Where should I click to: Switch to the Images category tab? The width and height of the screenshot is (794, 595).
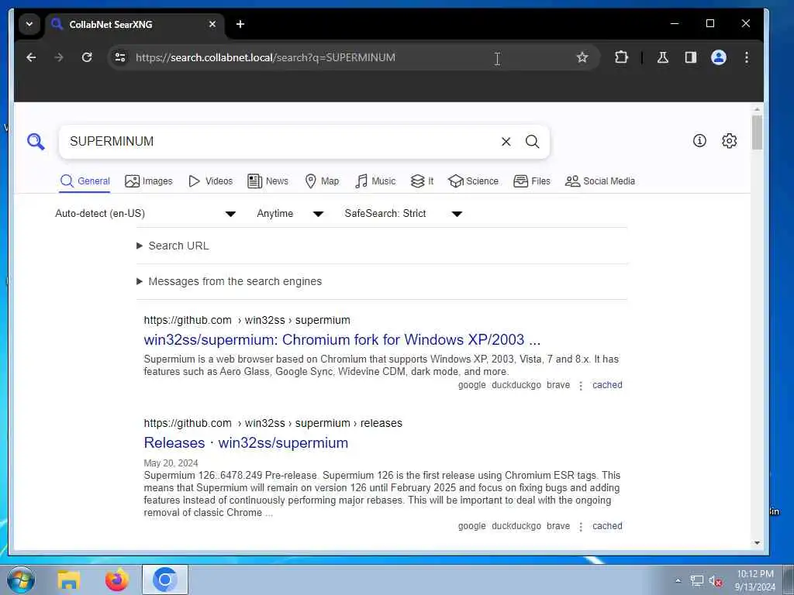point(149,181)
